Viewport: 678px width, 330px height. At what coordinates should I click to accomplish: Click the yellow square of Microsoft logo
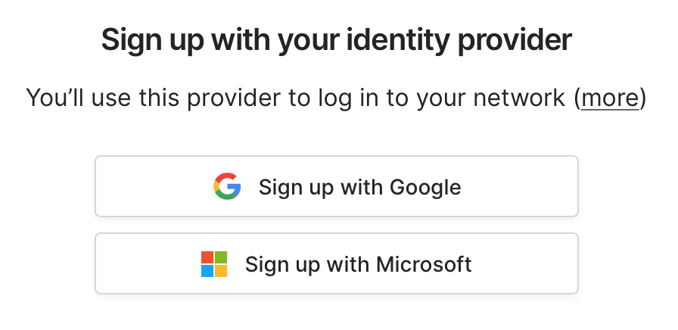click(221, 271)
